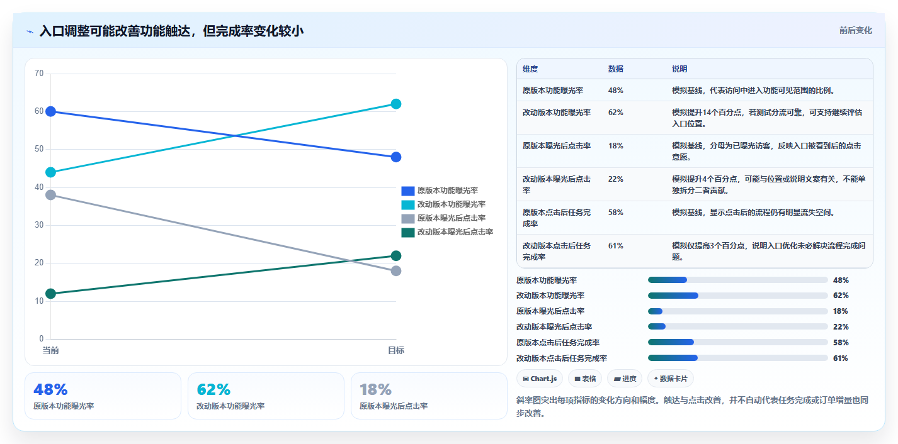Click the 22% cell in the table

point(616,179)
